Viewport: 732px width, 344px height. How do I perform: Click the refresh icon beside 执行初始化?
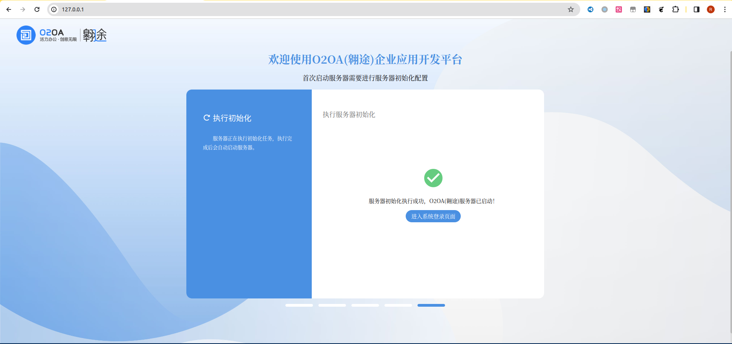pyautogui.click(x=206, y=118)
